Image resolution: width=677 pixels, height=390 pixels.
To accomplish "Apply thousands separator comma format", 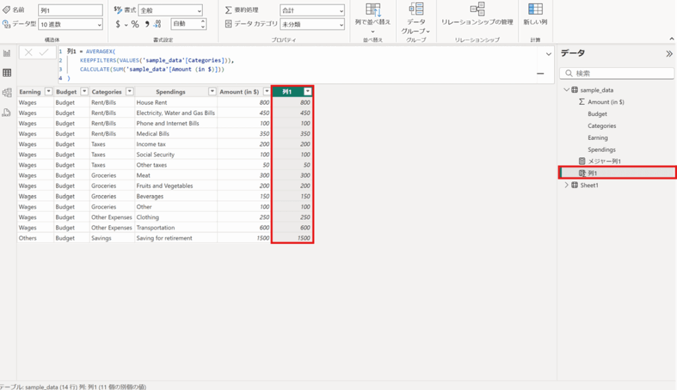I will (x=147, y=24).
